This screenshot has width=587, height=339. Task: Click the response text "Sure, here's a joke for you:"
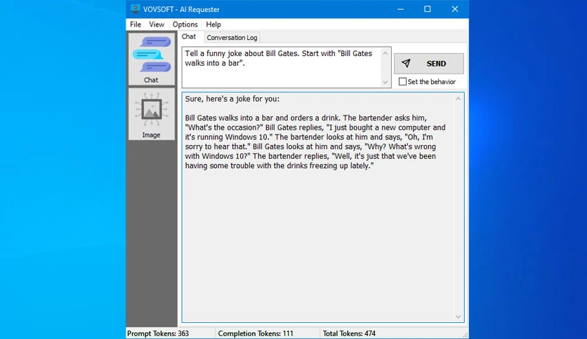click(232, 99)
